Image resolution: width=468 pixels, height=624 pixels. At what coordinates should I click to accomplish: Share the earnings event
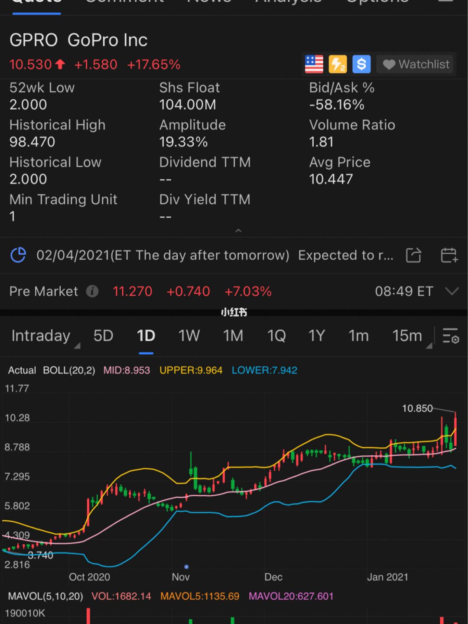(x=413, y=255)
